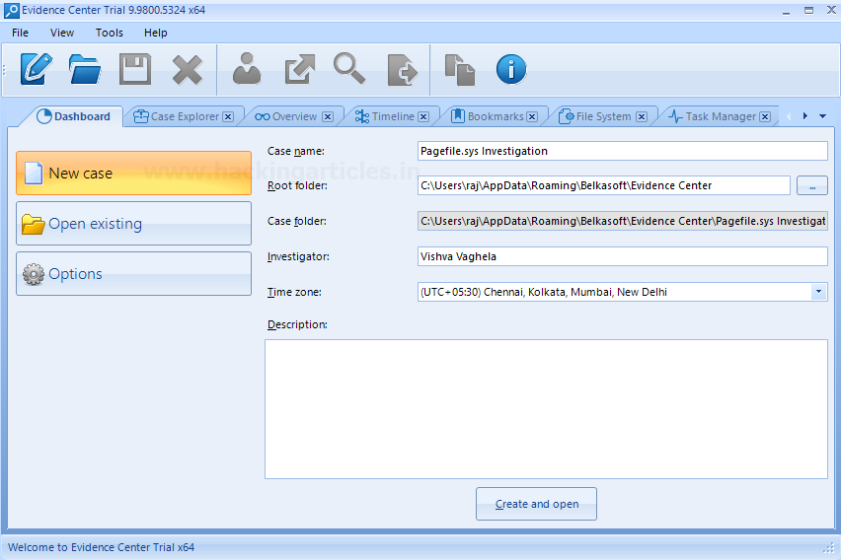Expand the Time zone dropdown
This screenshot has width=841, height=560.
(x=818, y=292)
